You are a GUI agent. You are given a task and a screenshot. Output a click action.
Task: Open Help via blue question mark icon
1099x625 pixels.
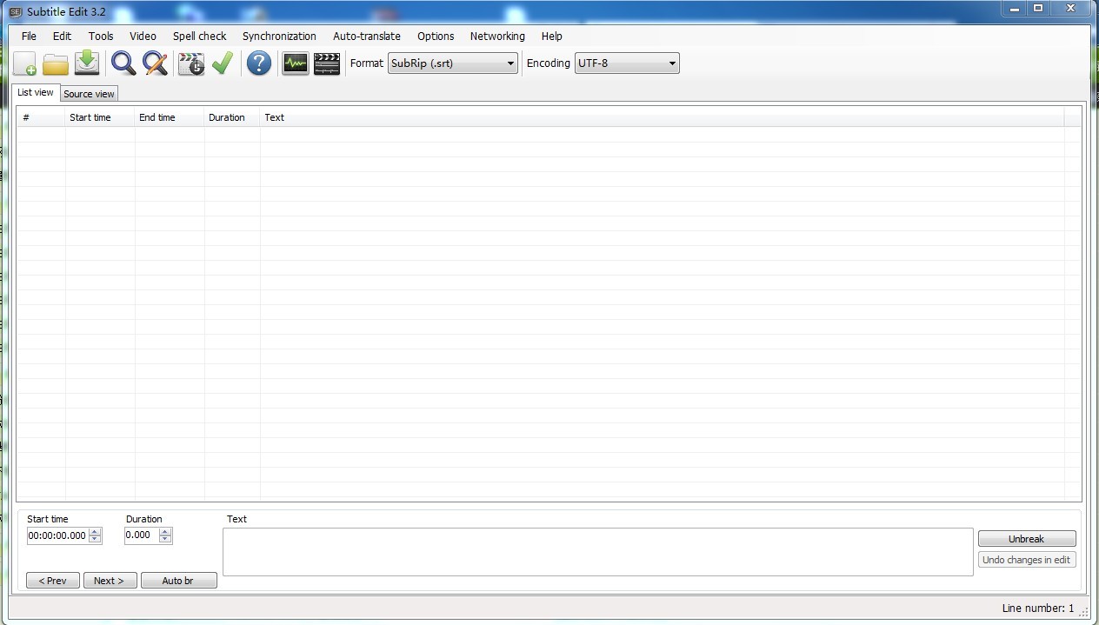[258, 63]
